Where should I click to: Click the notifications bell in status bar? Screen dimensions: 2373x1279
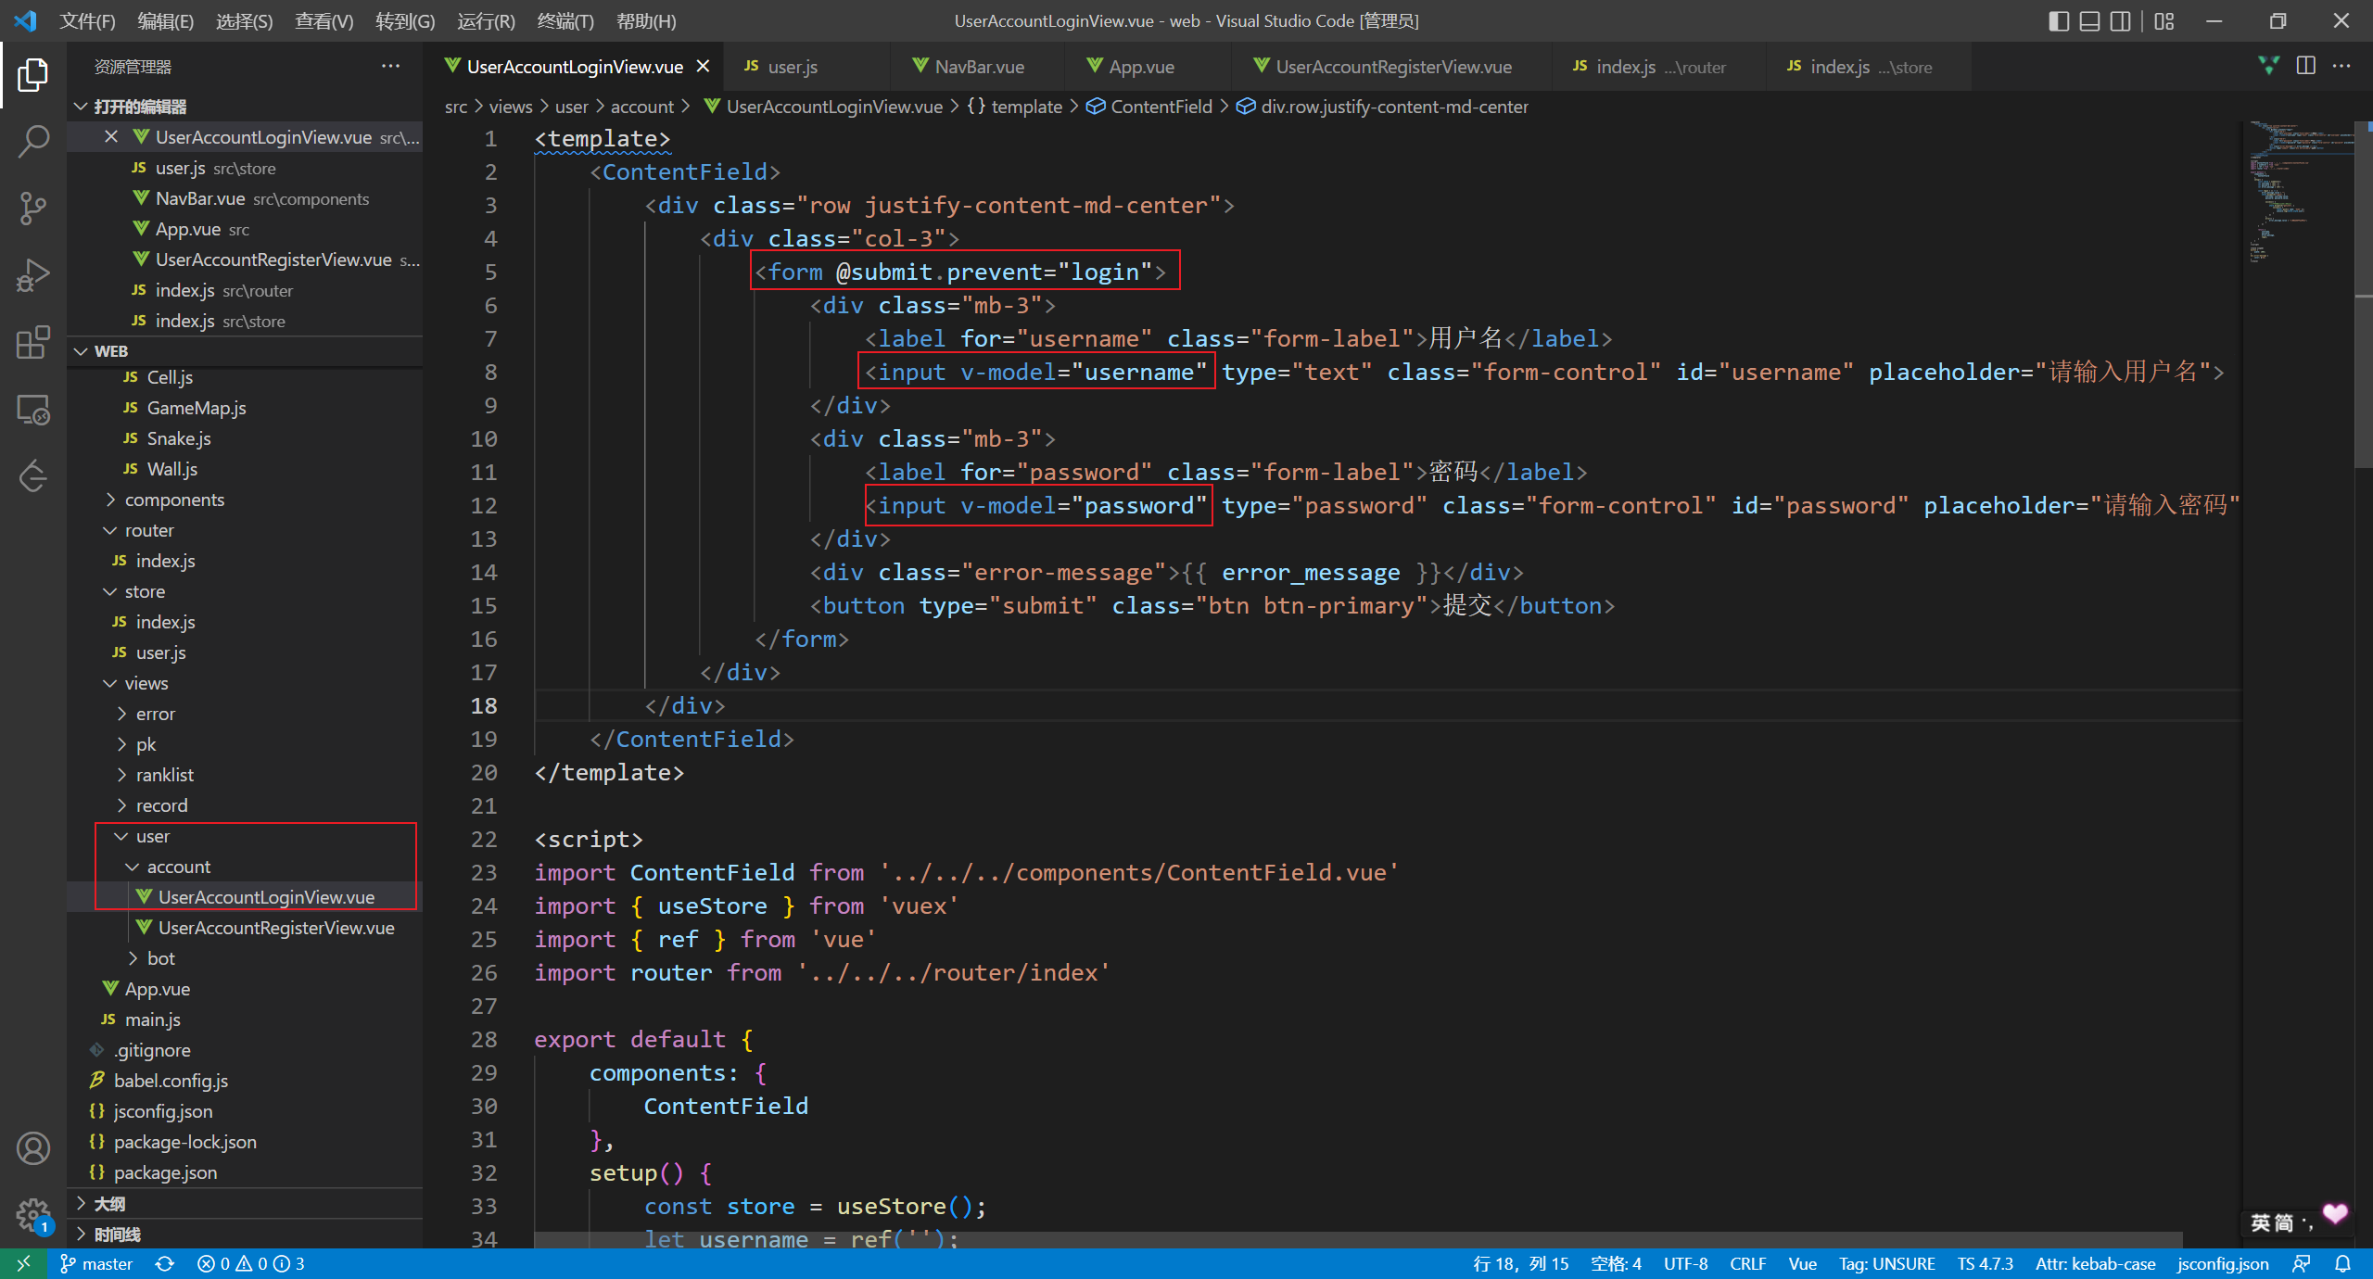[x=2342, y=1263]
